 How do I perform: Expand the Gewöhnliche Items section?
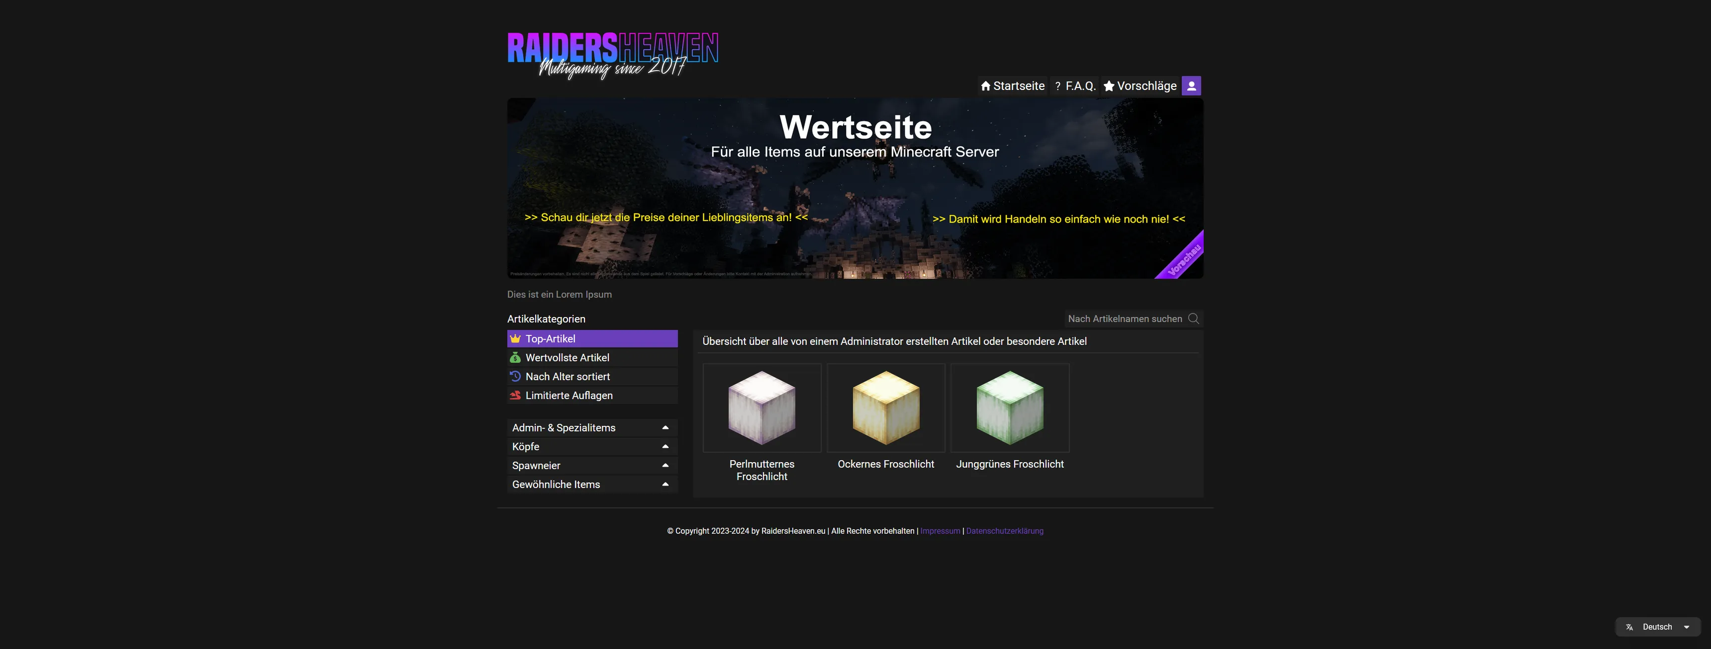pyautogui.click(x=592, y=485)
